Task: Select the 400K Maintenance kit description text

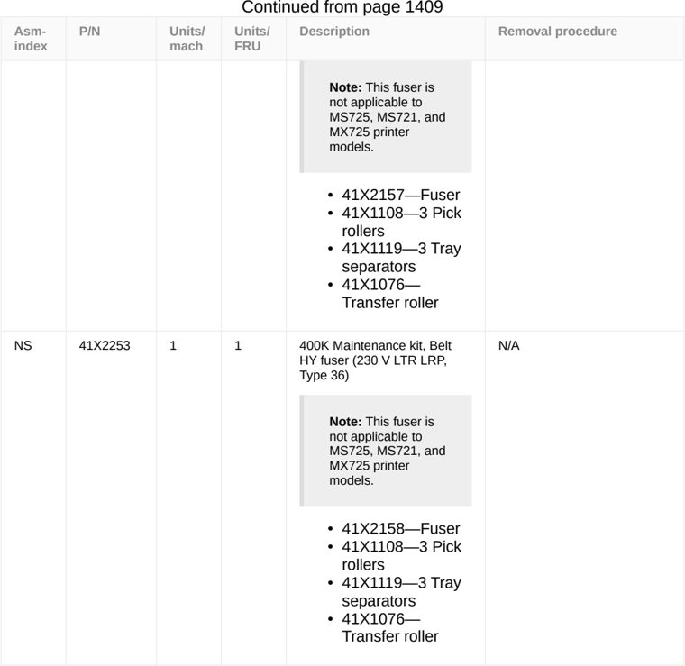Action: click(x=375, y=360)
